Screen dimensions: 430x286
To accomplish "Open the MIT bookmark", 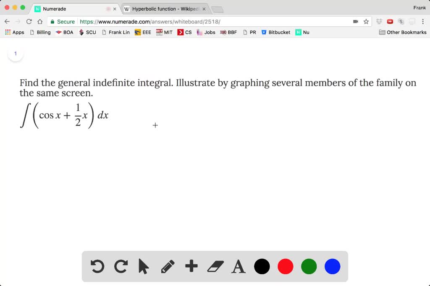I will point(164,32).
